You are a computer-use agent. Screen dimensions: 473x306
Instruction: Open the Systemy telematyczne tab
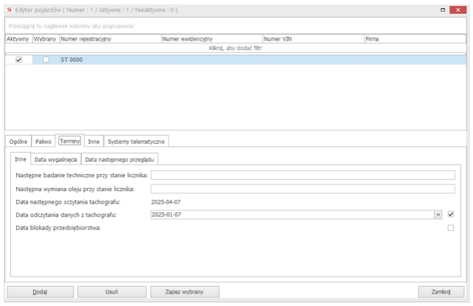(137, 141)
